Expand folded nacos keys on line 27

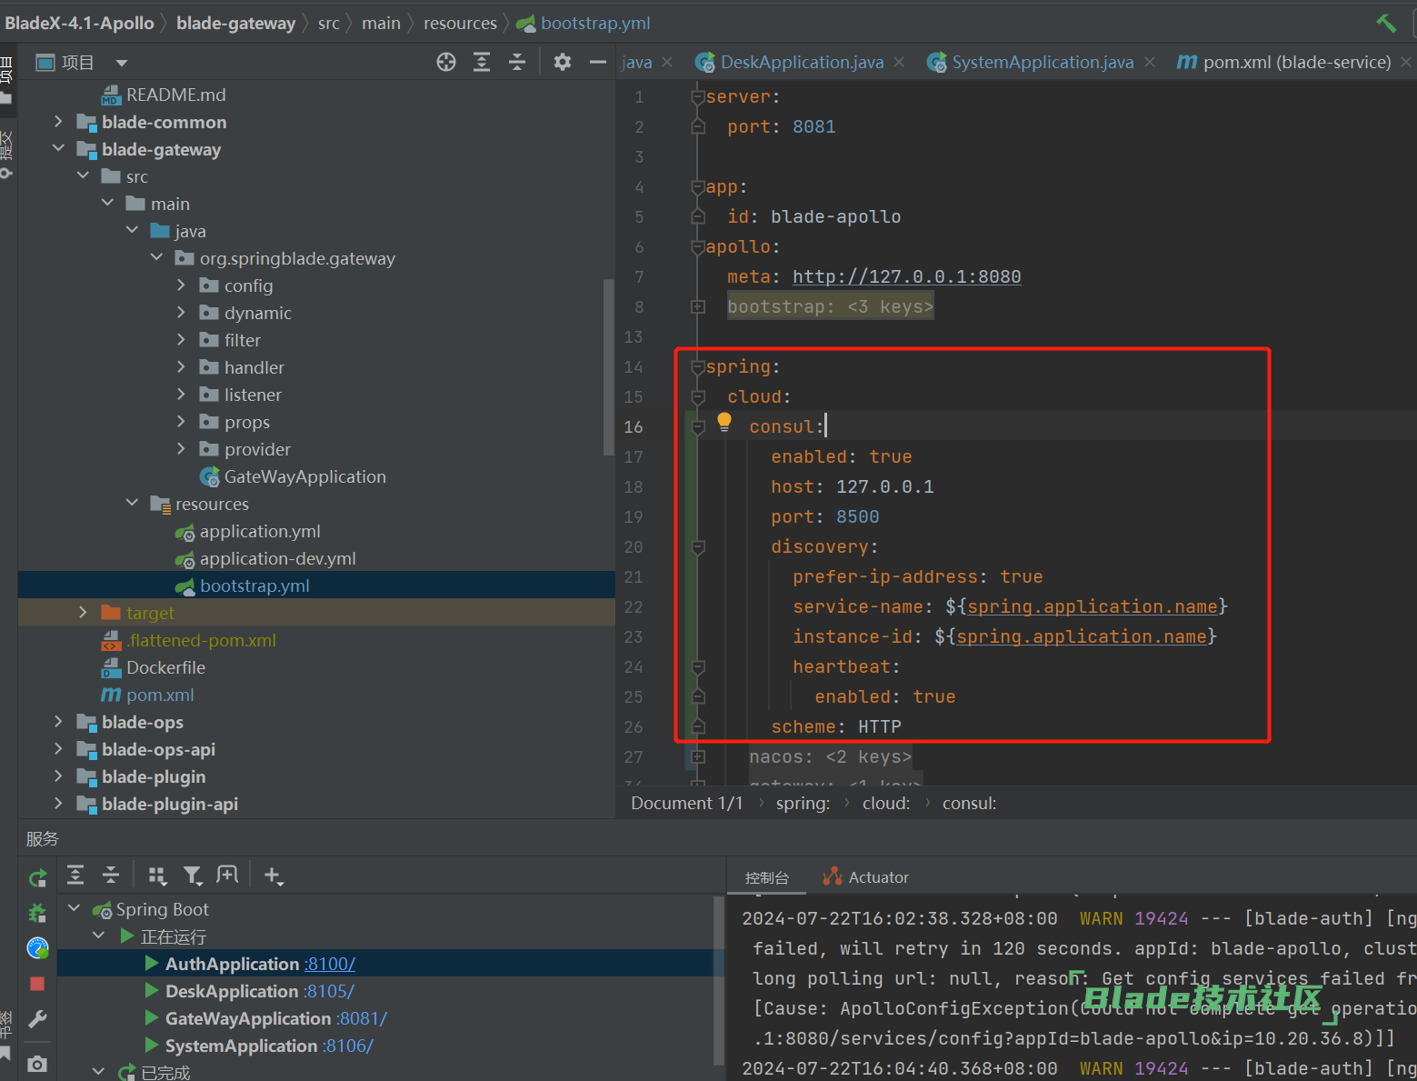point(698,756)
